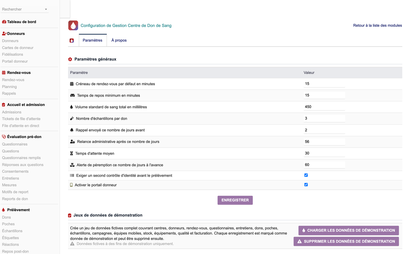Click Charger les données de démonstration
411x254 pixels.
point(348,230)
